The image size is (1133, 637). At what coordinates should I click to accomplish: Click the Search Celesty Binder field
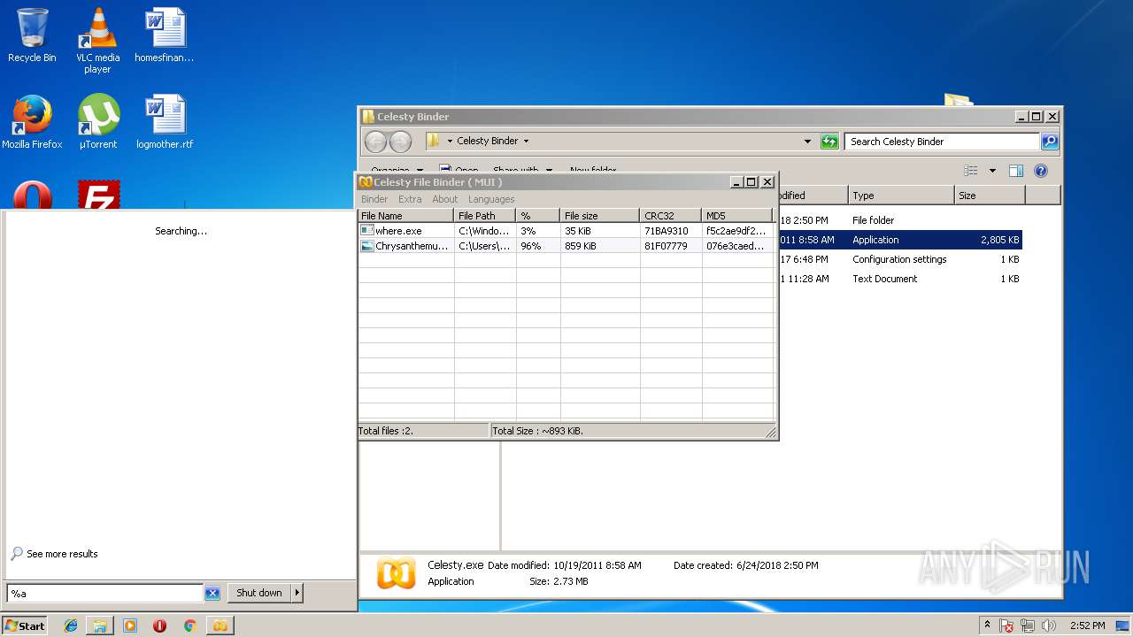coord(942,142)
